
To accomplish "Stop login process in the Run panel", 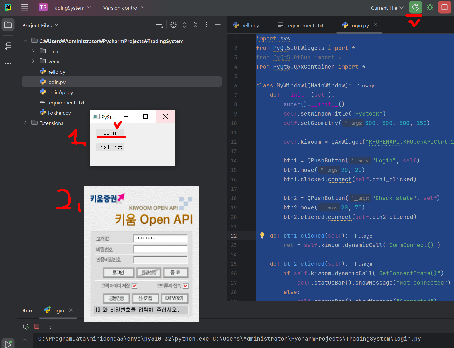I will (x=37, y=326).
